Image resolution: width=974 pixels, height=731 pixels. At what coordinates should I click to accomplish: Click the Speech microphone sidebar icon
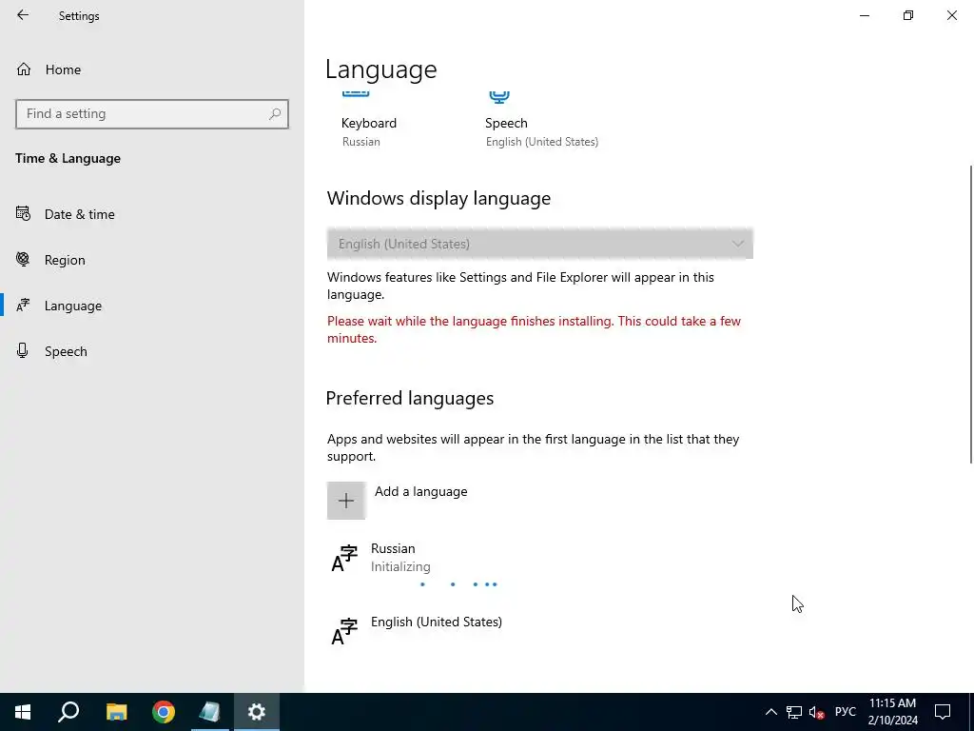click(23, 350)
